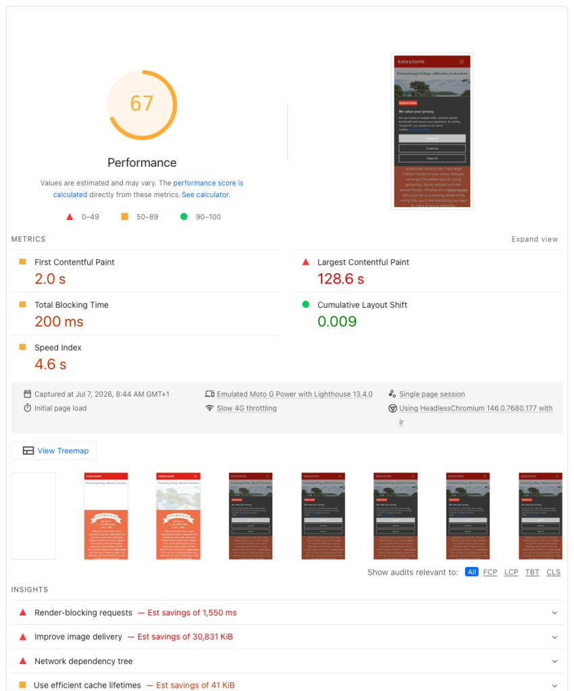Screen dimensions: 574x691
Task: Click red triangle icon for Improve image delivery
Action: (22, 636)
